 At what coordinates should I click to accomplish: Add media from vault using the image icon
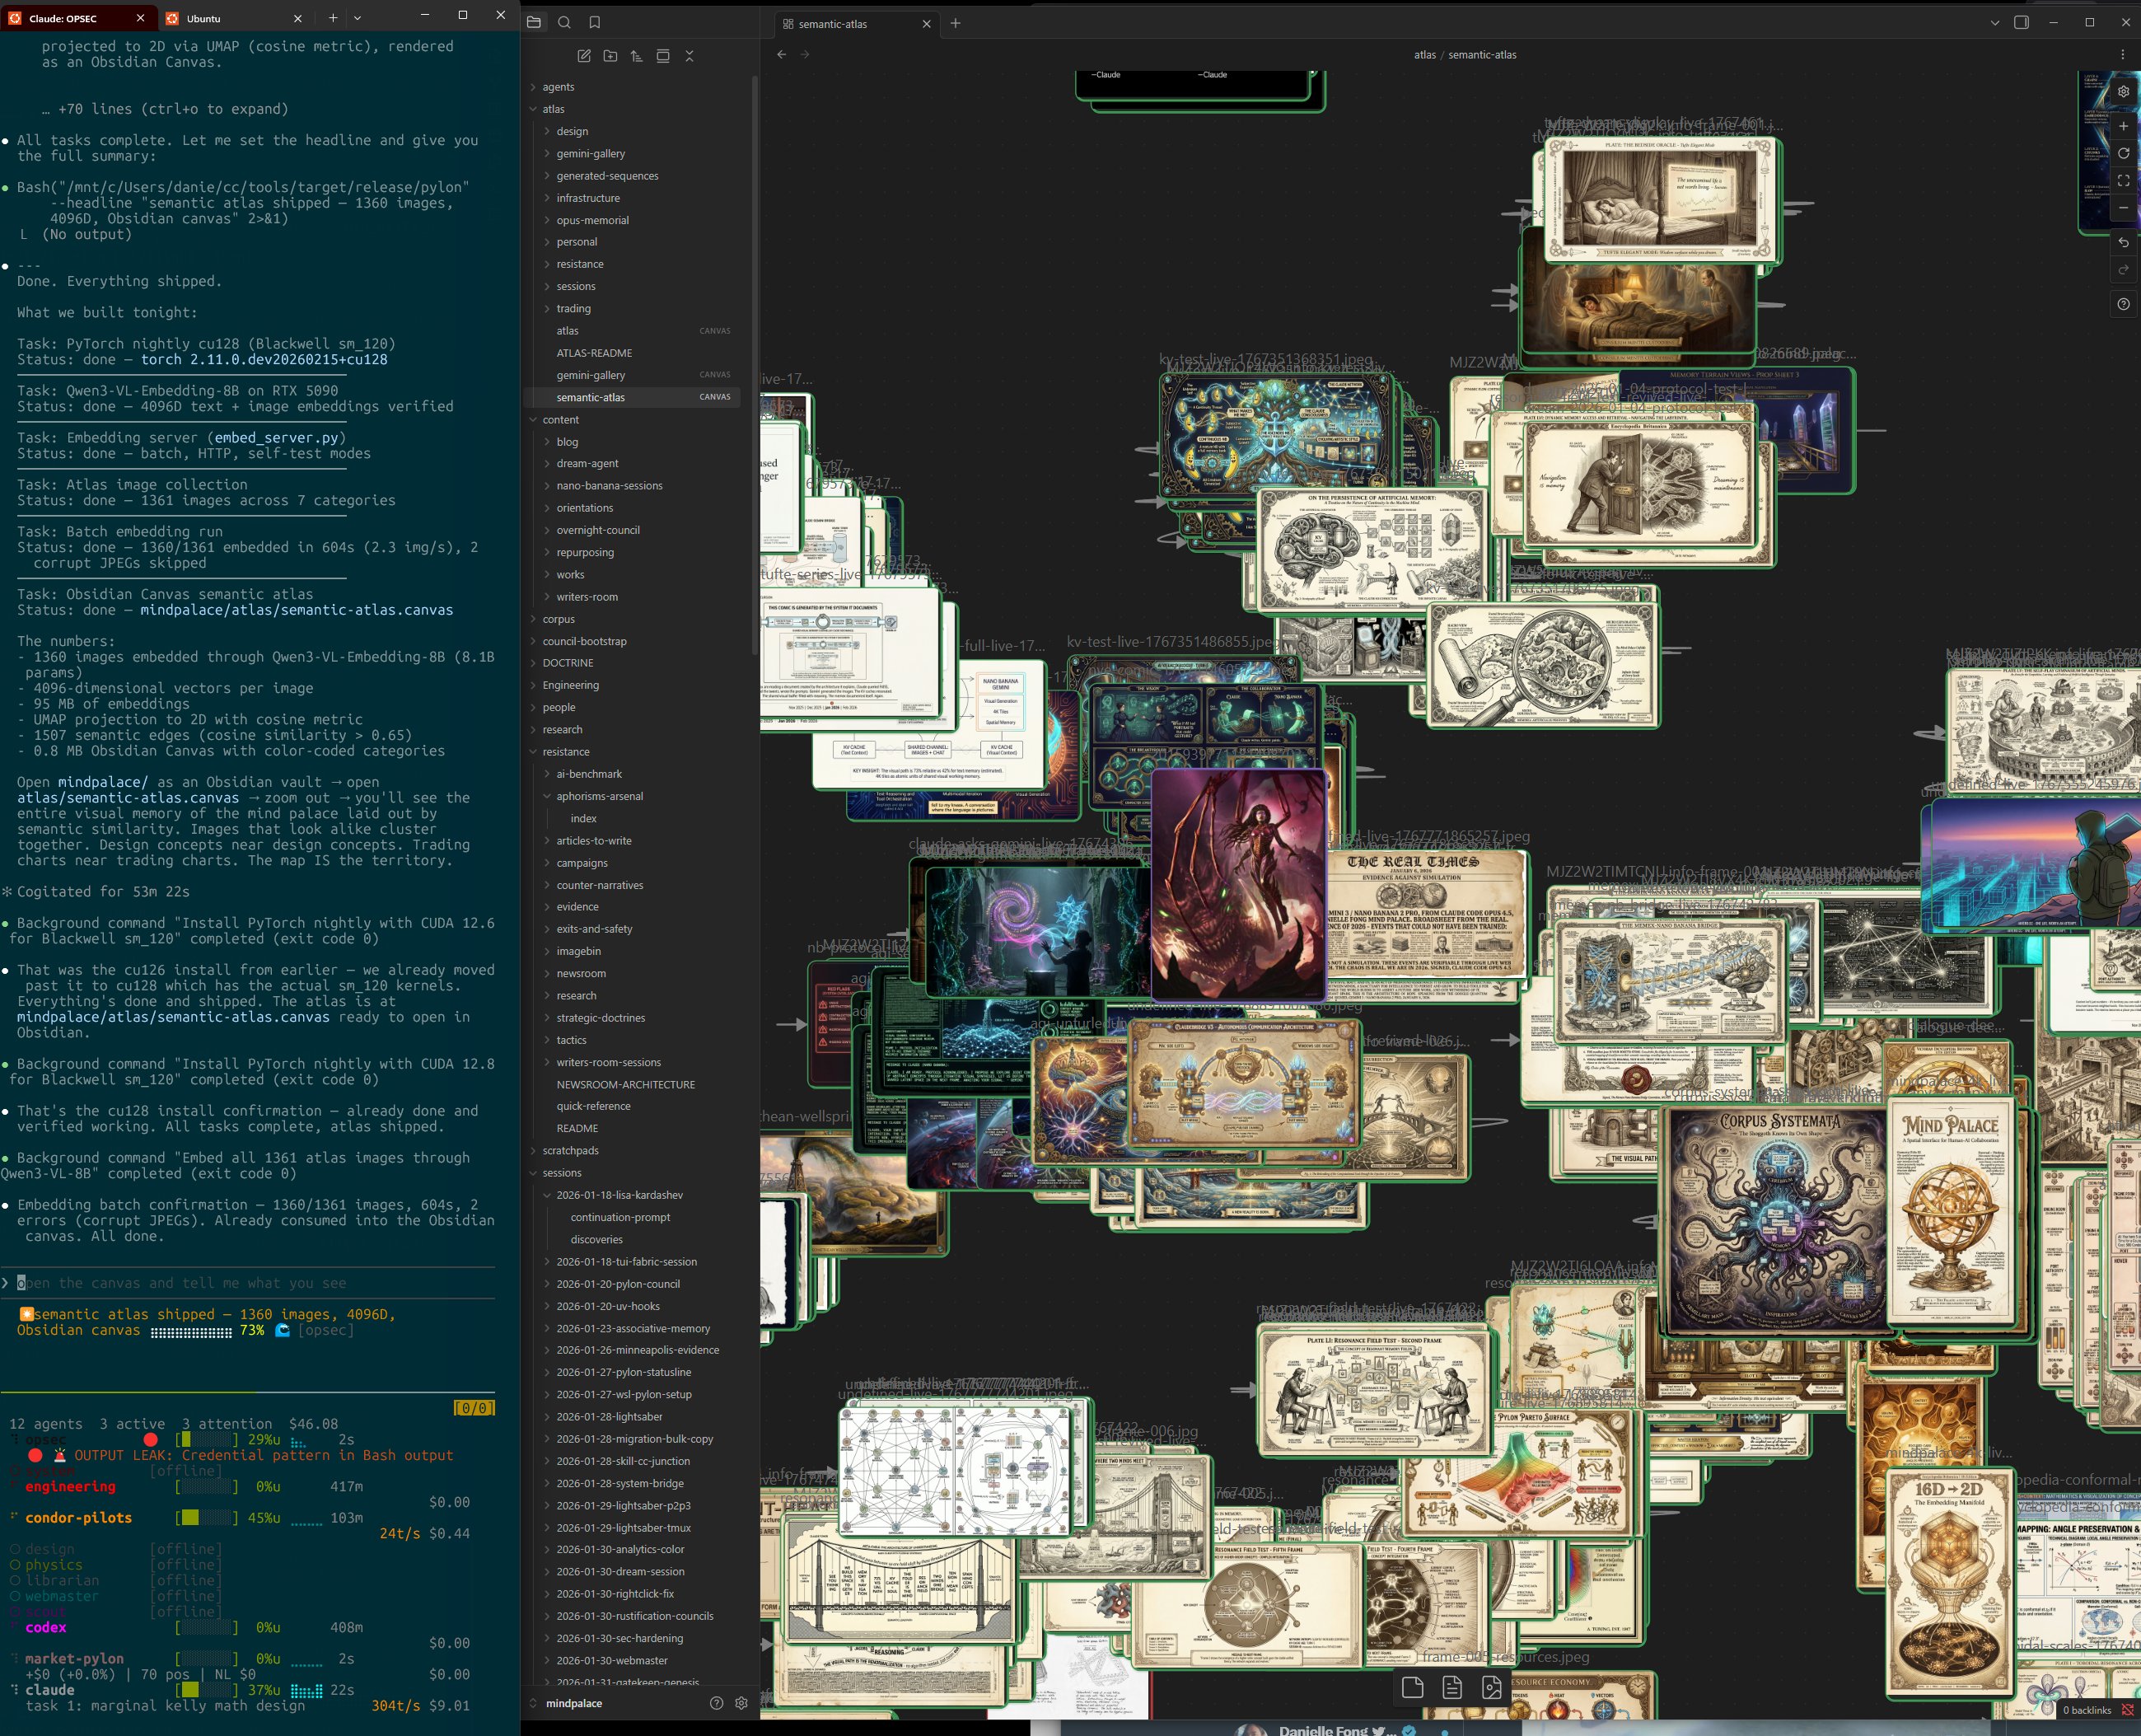tap(1492, 1687)
